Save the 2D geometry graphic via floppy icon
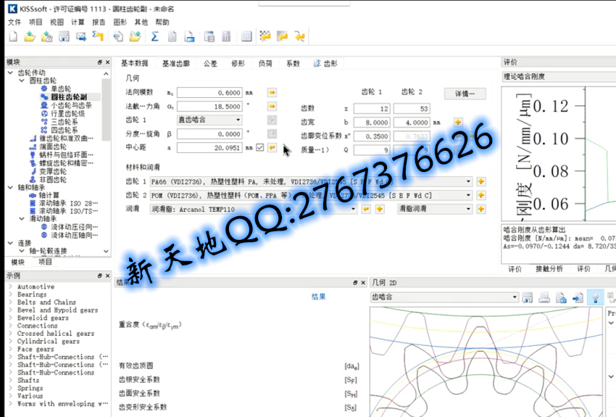This screenshot has width=616, height=417. click(x=528, y=297)
